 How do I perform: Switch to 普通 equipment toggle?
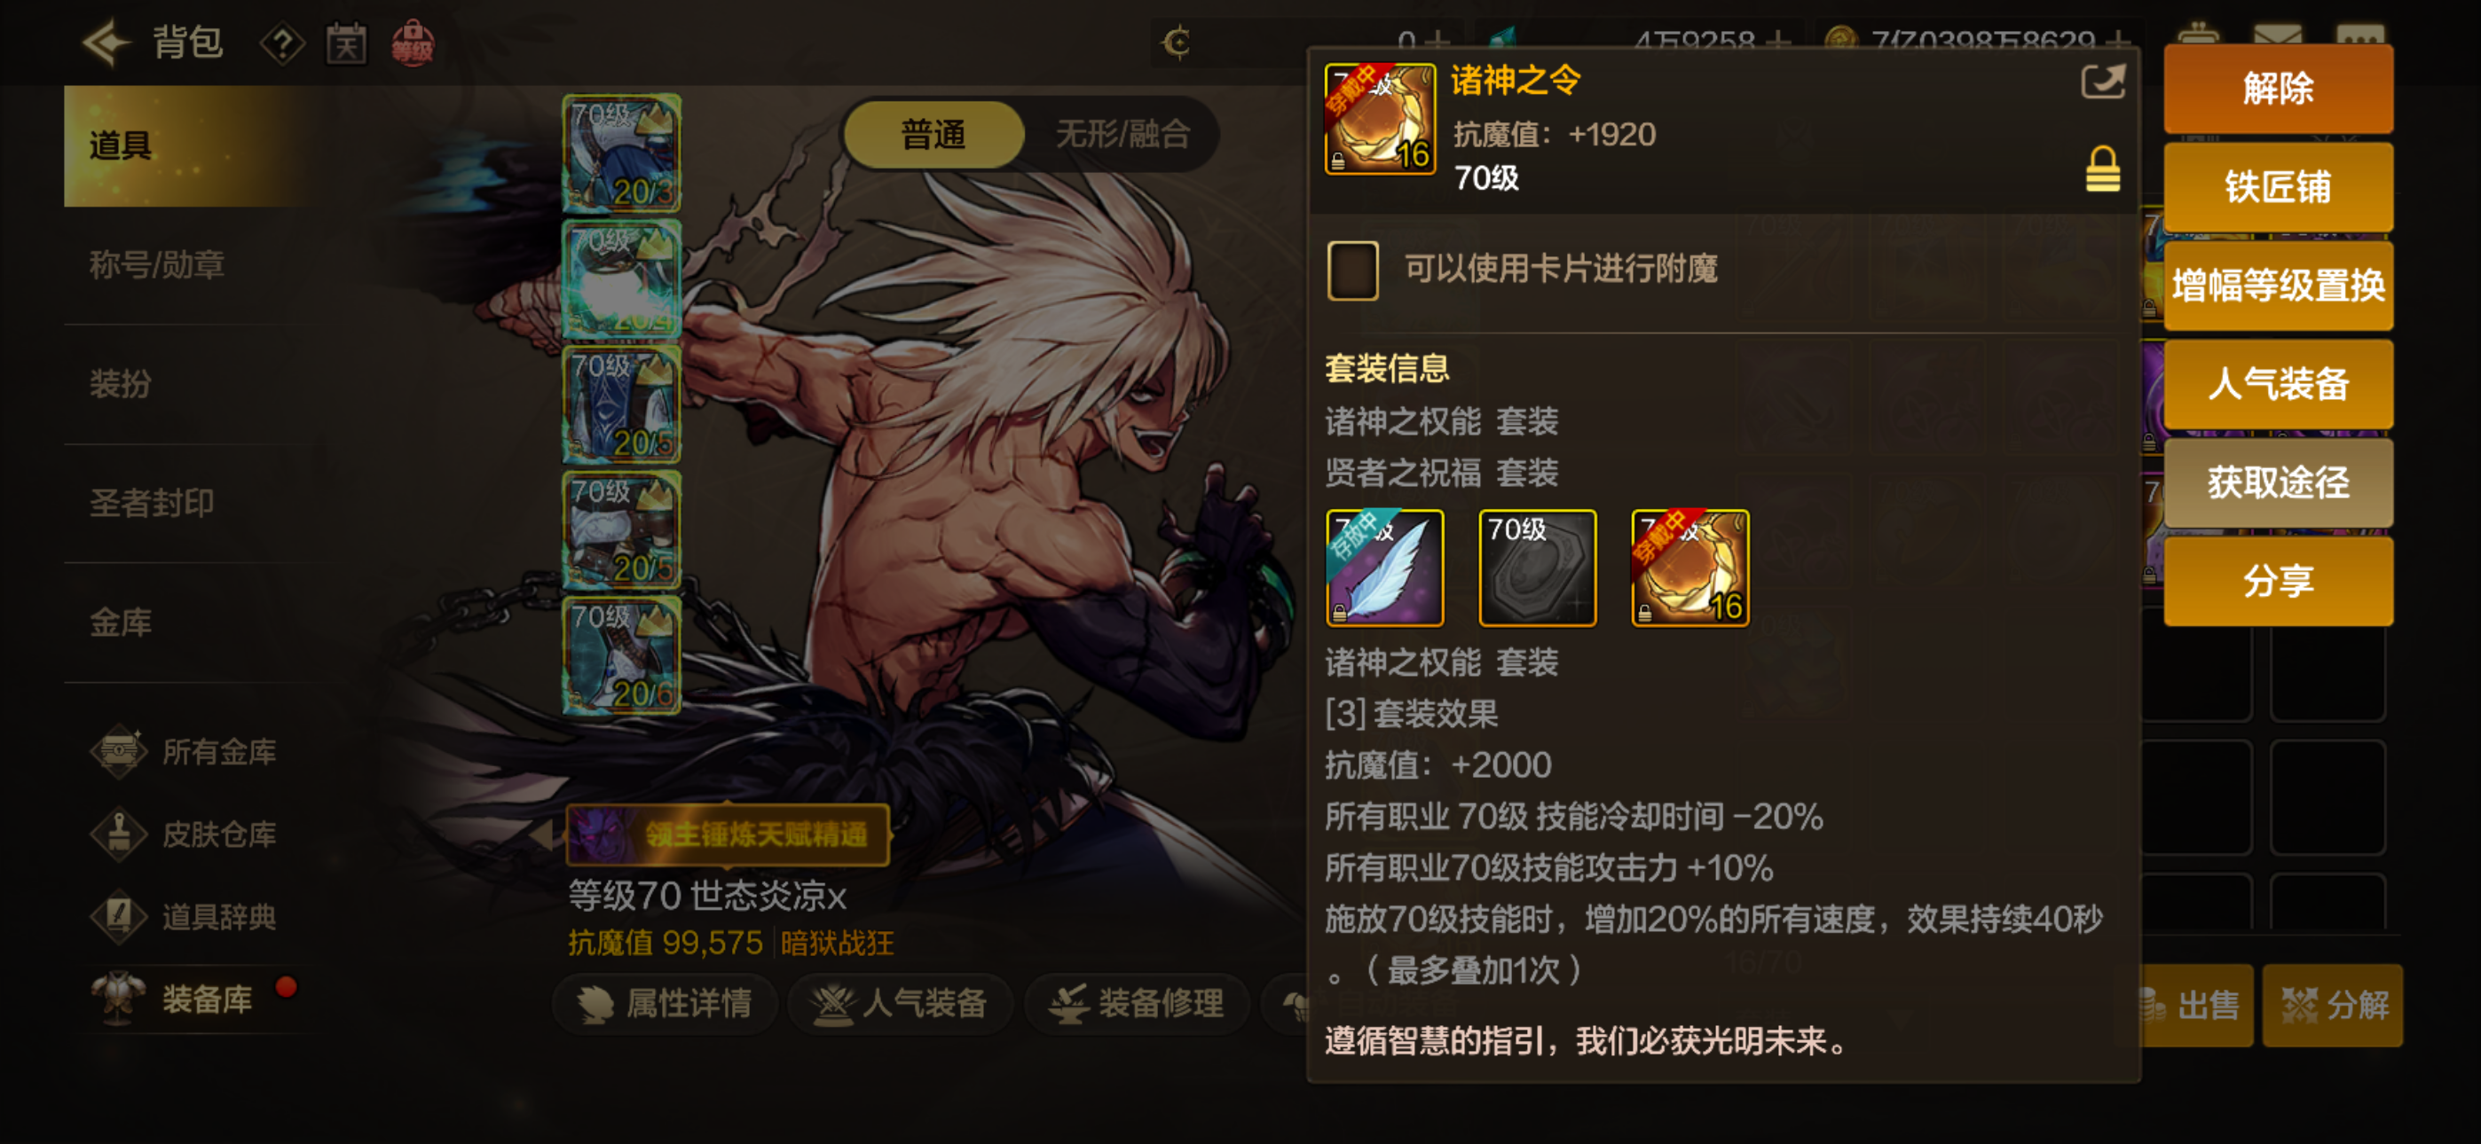(933, 134)
